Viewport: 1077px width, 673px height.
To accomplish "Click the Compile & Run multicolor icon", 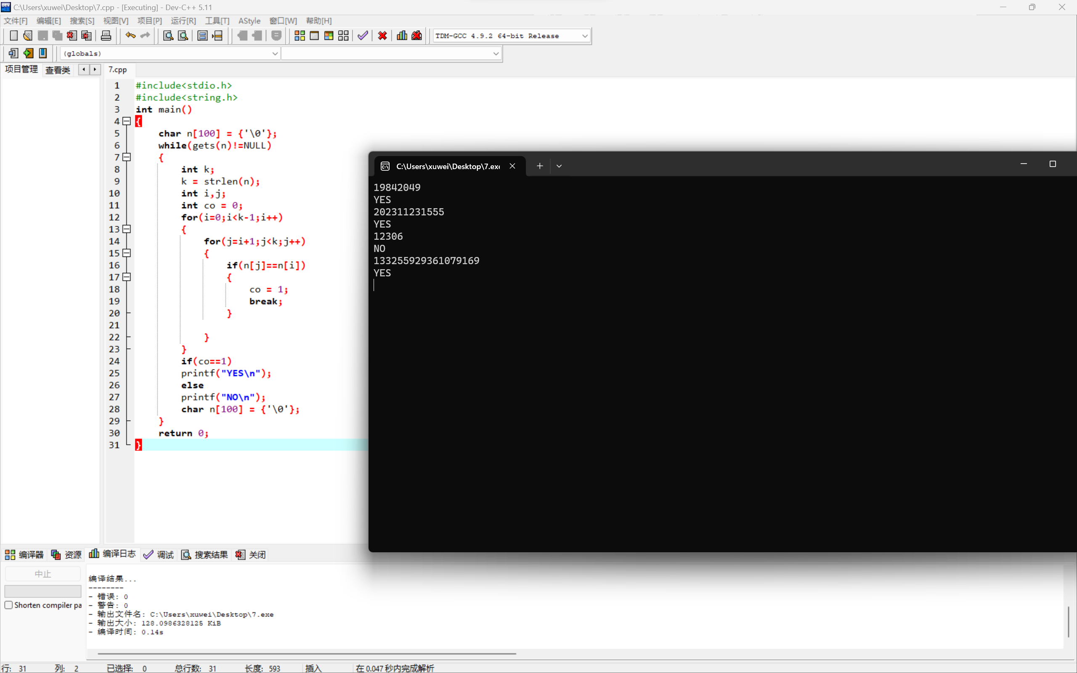I will tap(329, 36).
